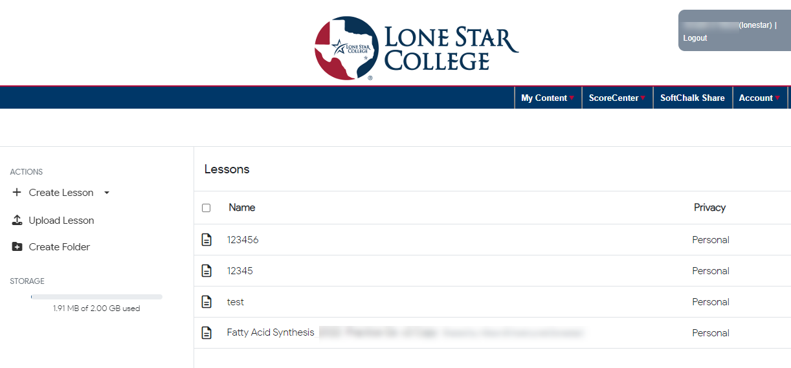Screen dimensions: 791x368
Task: Click the Create Folder icon
Action: tap(17, 247)
